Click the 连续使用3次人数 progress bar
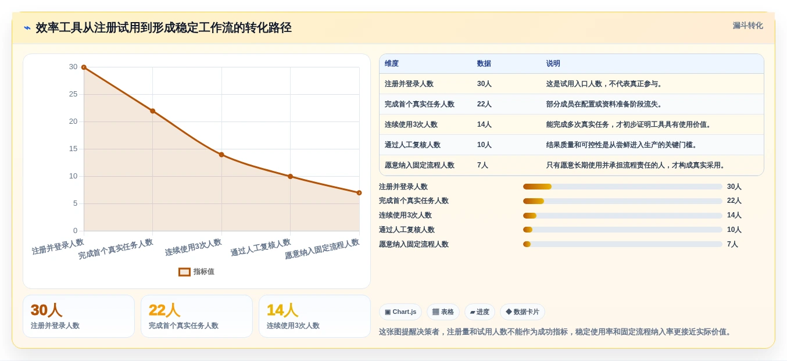 tap(623, 216)
